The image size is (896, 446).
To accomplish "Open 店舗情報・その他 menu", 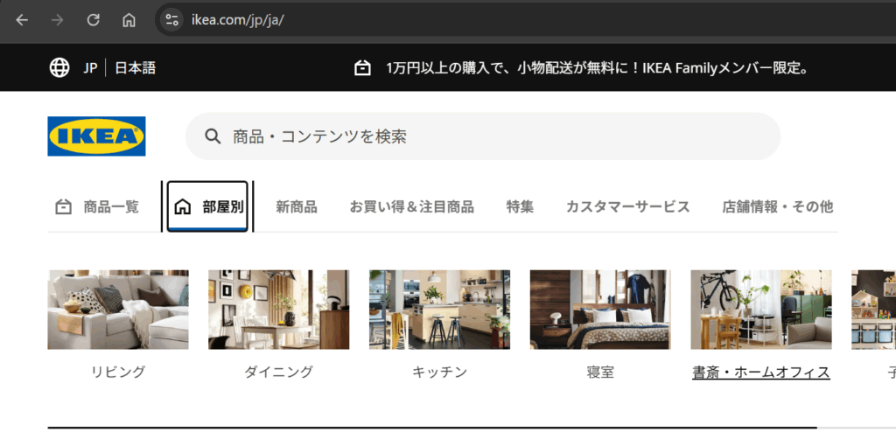I will [x=777, y=207].
